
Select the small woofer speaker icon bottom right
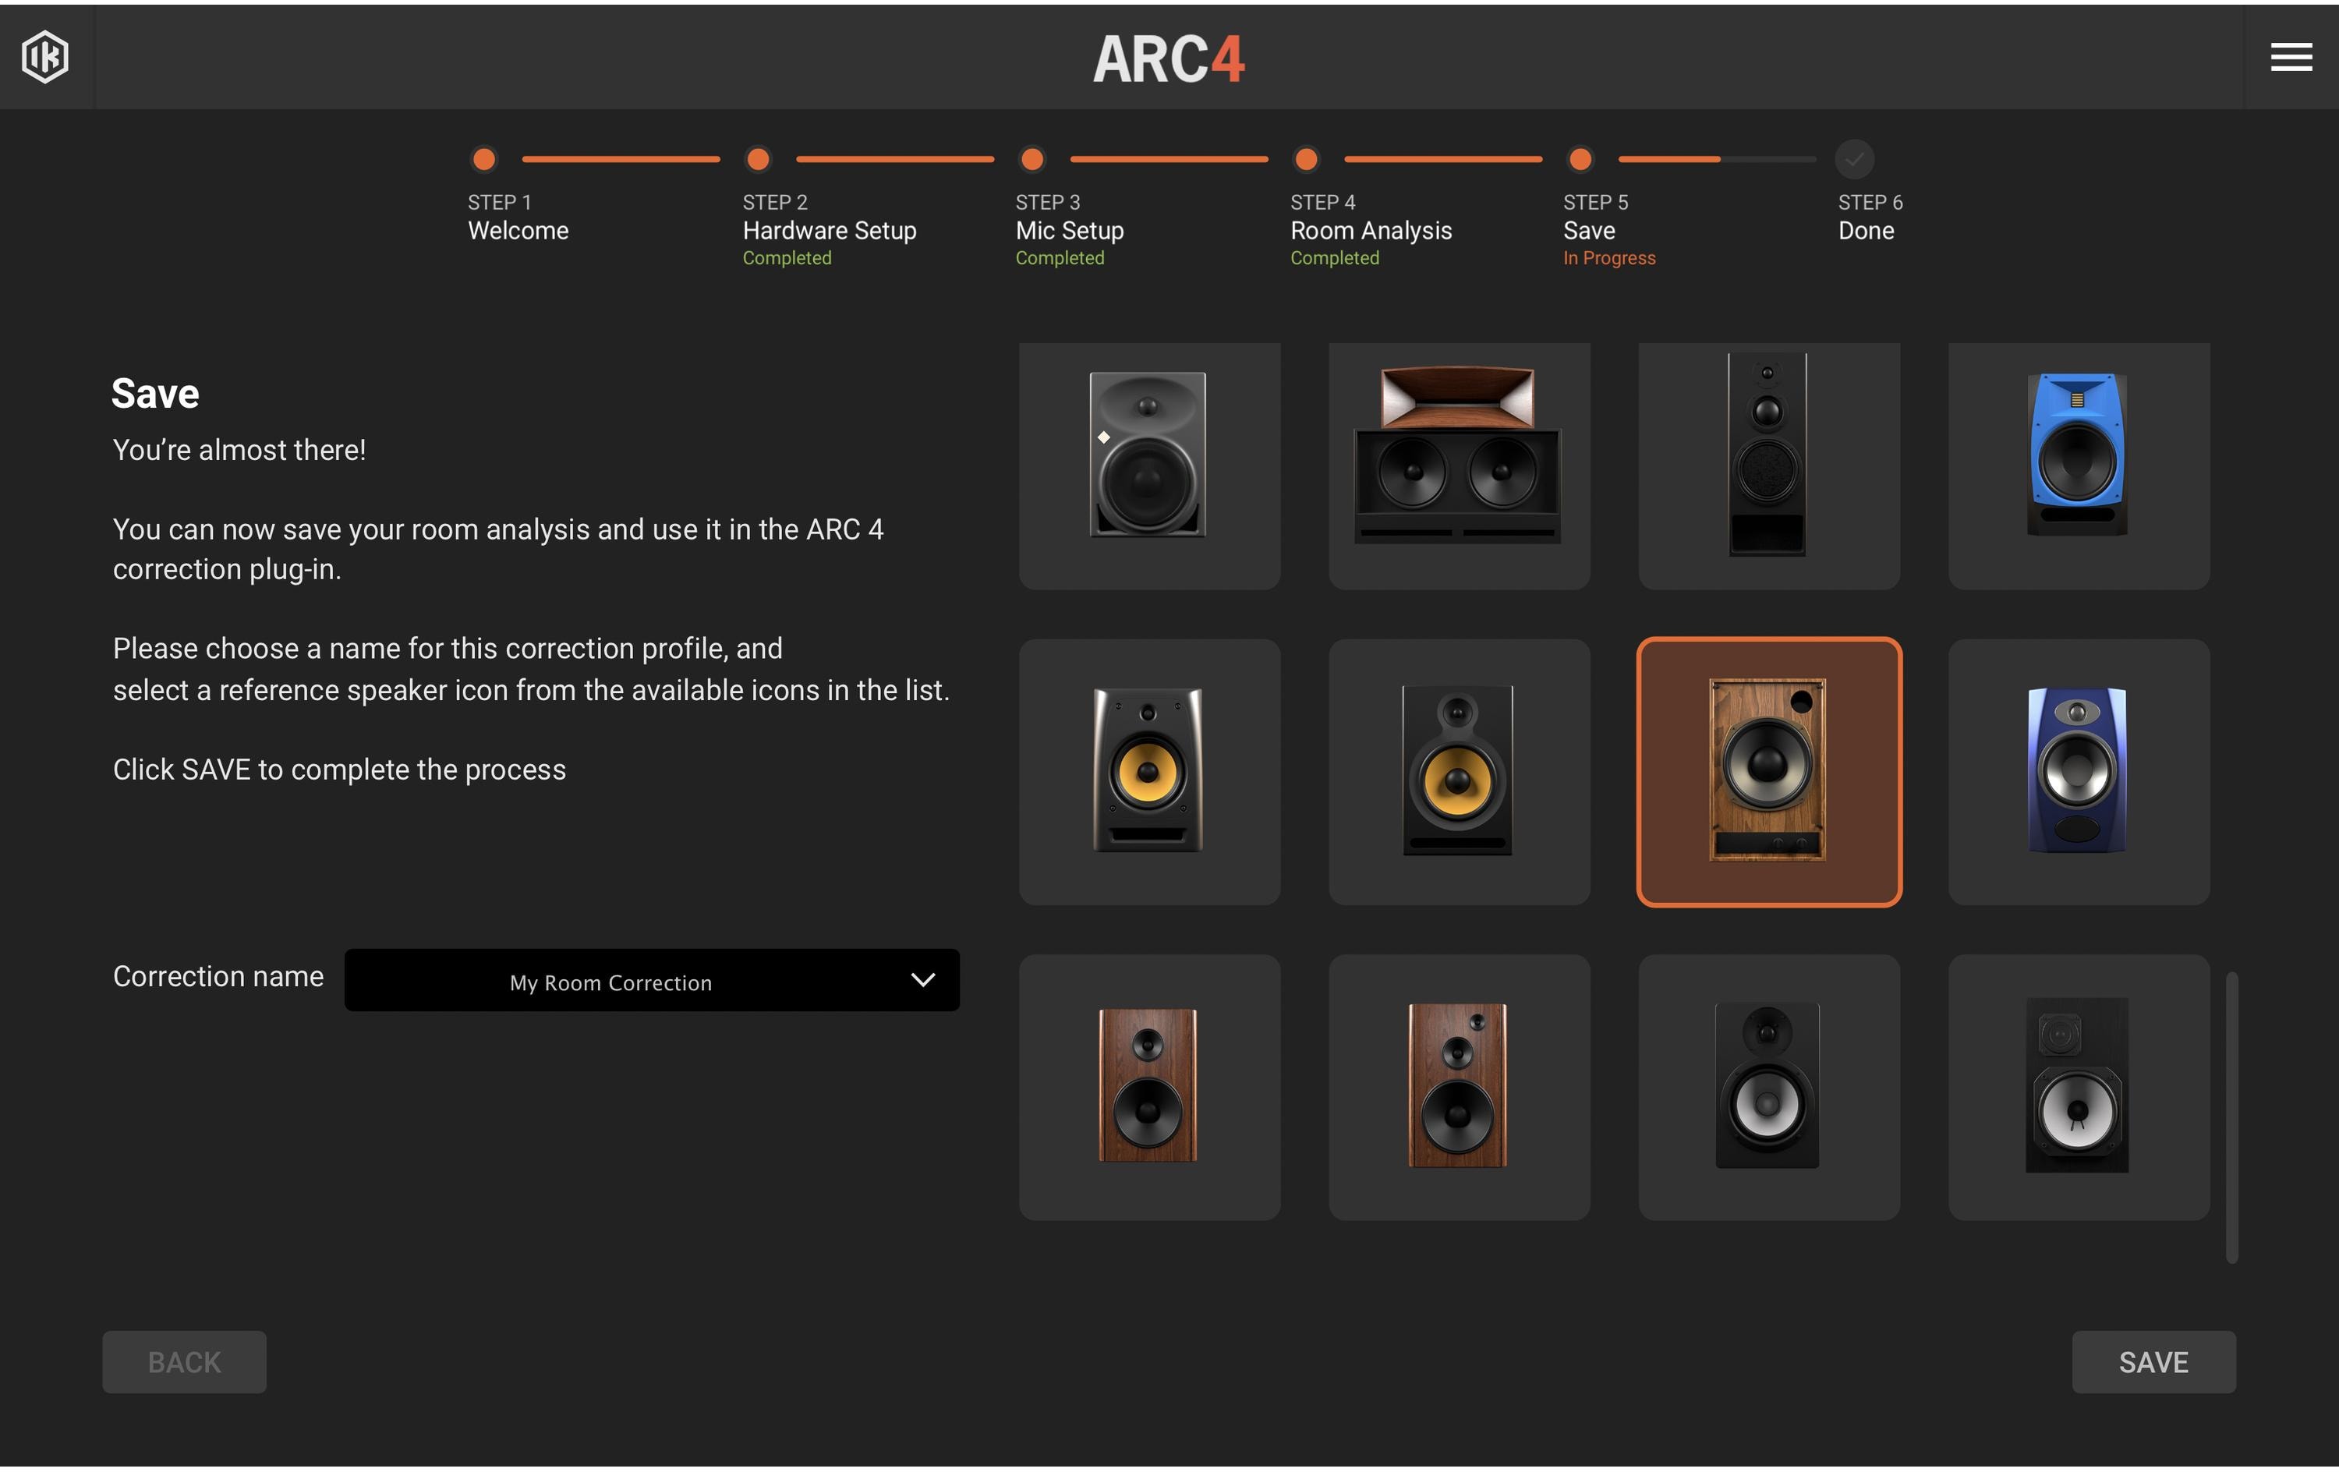[2078, 1086]
